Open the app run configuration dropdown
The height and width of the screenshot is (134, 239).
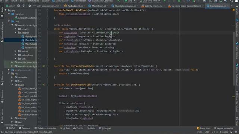(x=130, y=1)
